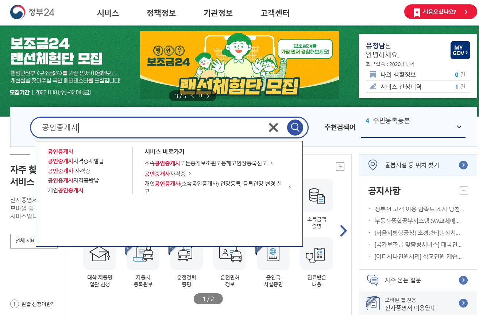
Task: Click the 1 / 2 page indicator
Action: (208, 299)
